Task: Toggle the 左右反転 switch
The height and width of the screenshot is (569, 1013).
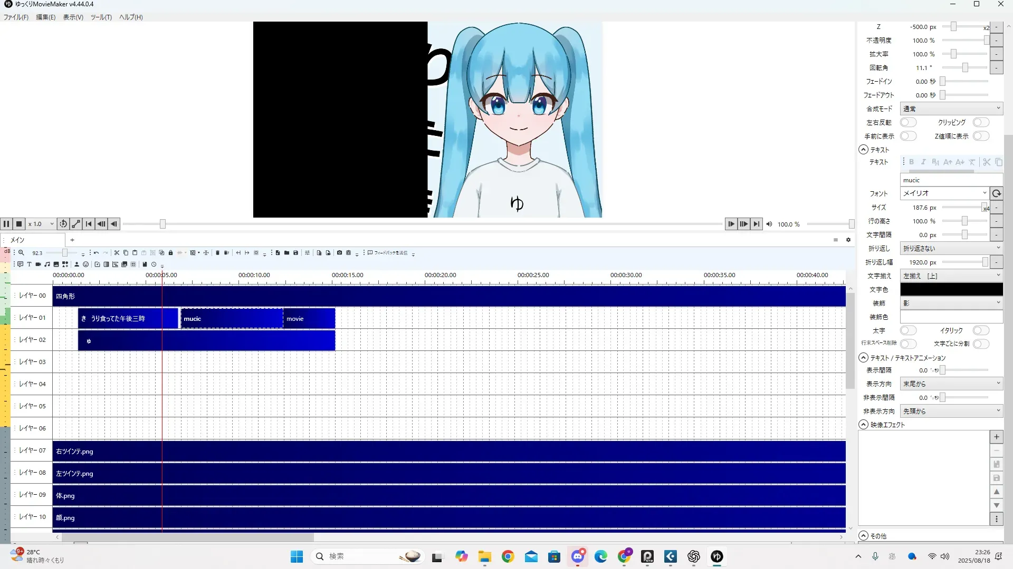Action: [908, 122]
